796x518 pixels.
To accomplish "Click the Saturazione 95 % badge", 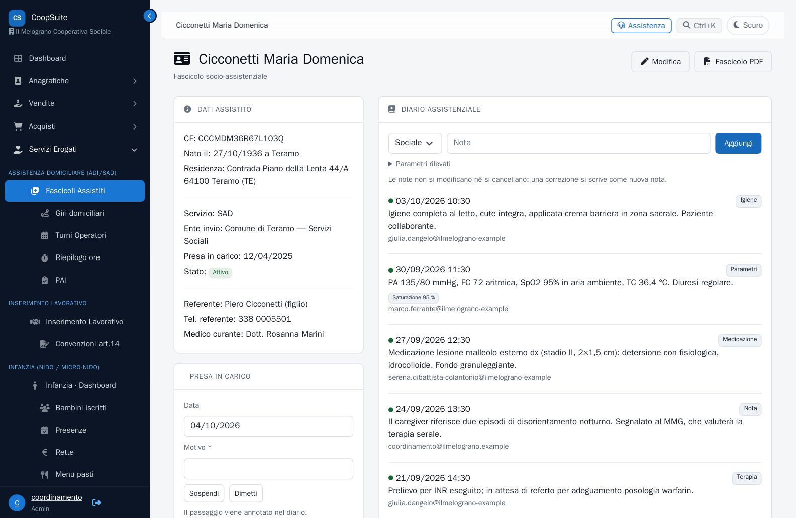I will tap(414, 298).
